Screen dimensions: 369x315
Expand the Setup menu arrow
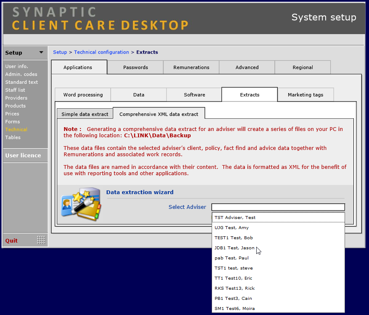41,52
